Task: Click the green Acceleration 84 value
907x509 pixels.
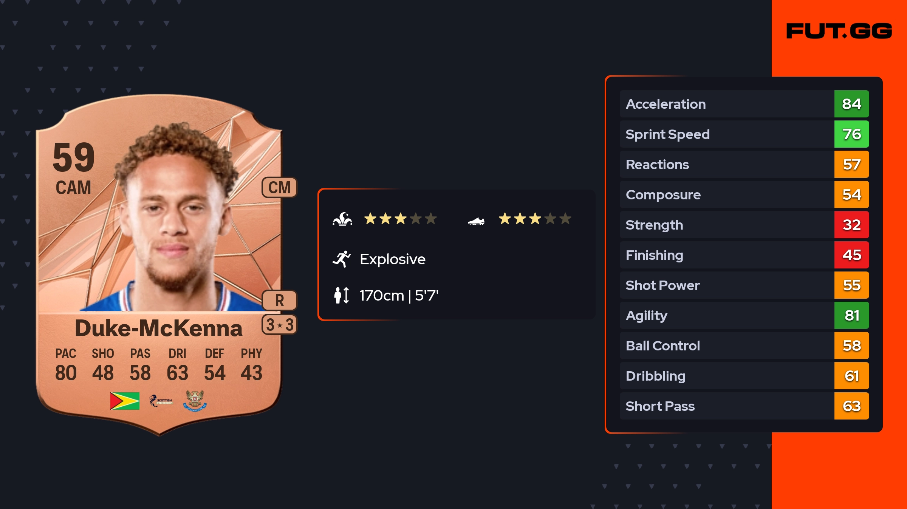Action: [x=851, y=104]
